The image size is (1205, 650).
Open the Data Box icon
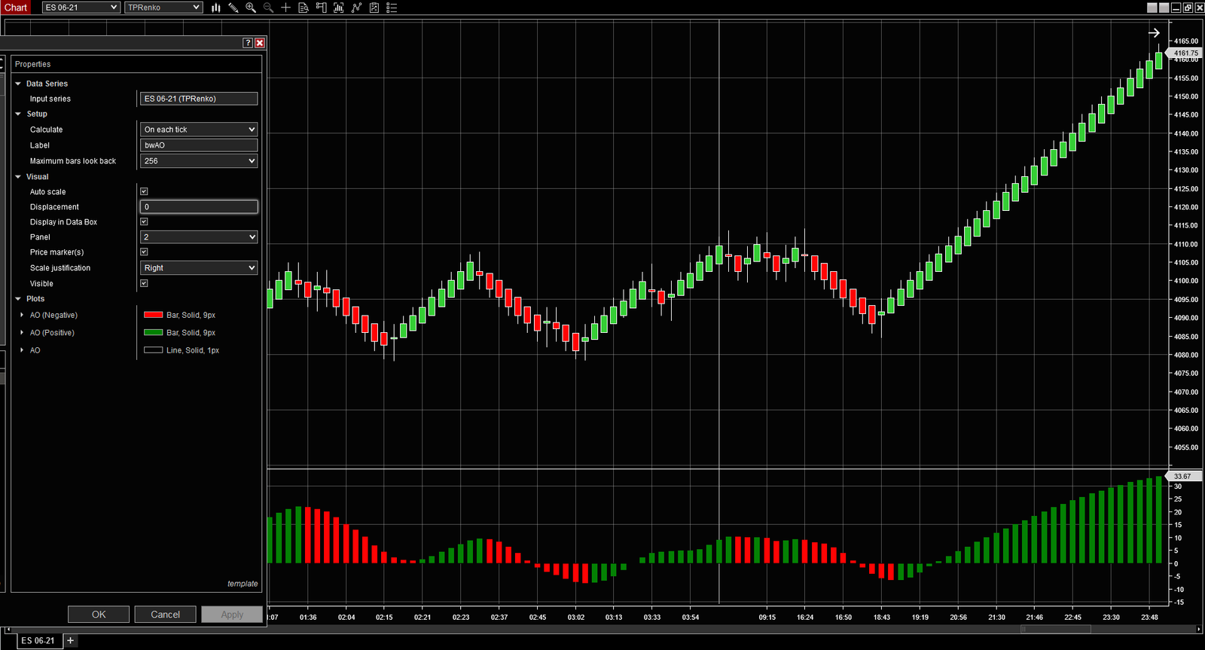[x=304, y=8]
